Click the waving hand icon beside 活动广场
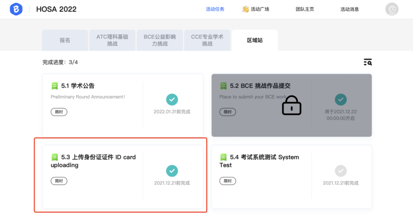Screen dimensions: 413x216 [246, 9]
